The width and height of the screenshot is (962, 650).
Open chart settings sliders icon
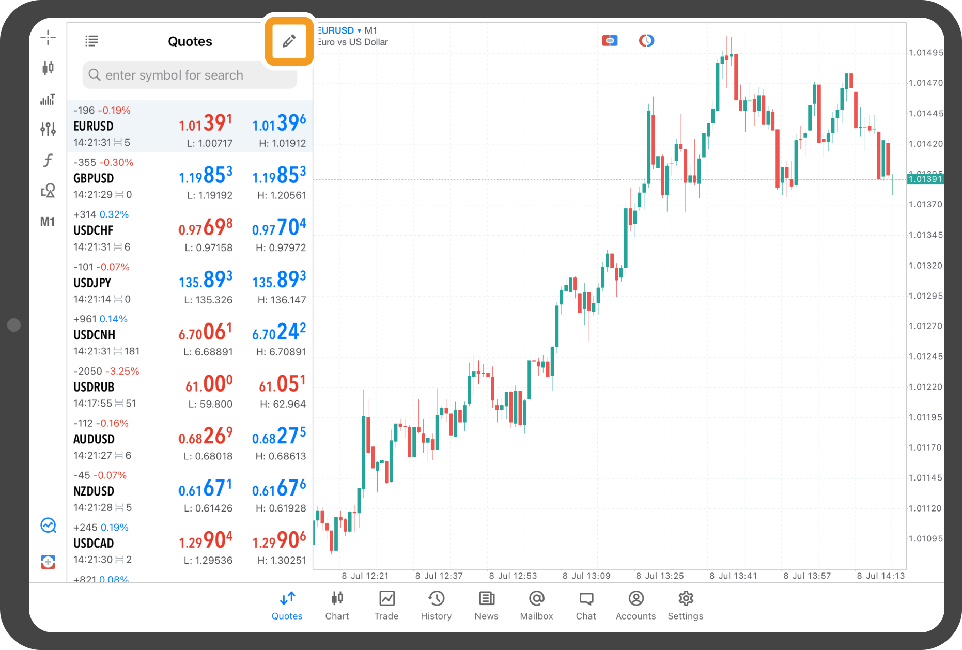[48, 129]
